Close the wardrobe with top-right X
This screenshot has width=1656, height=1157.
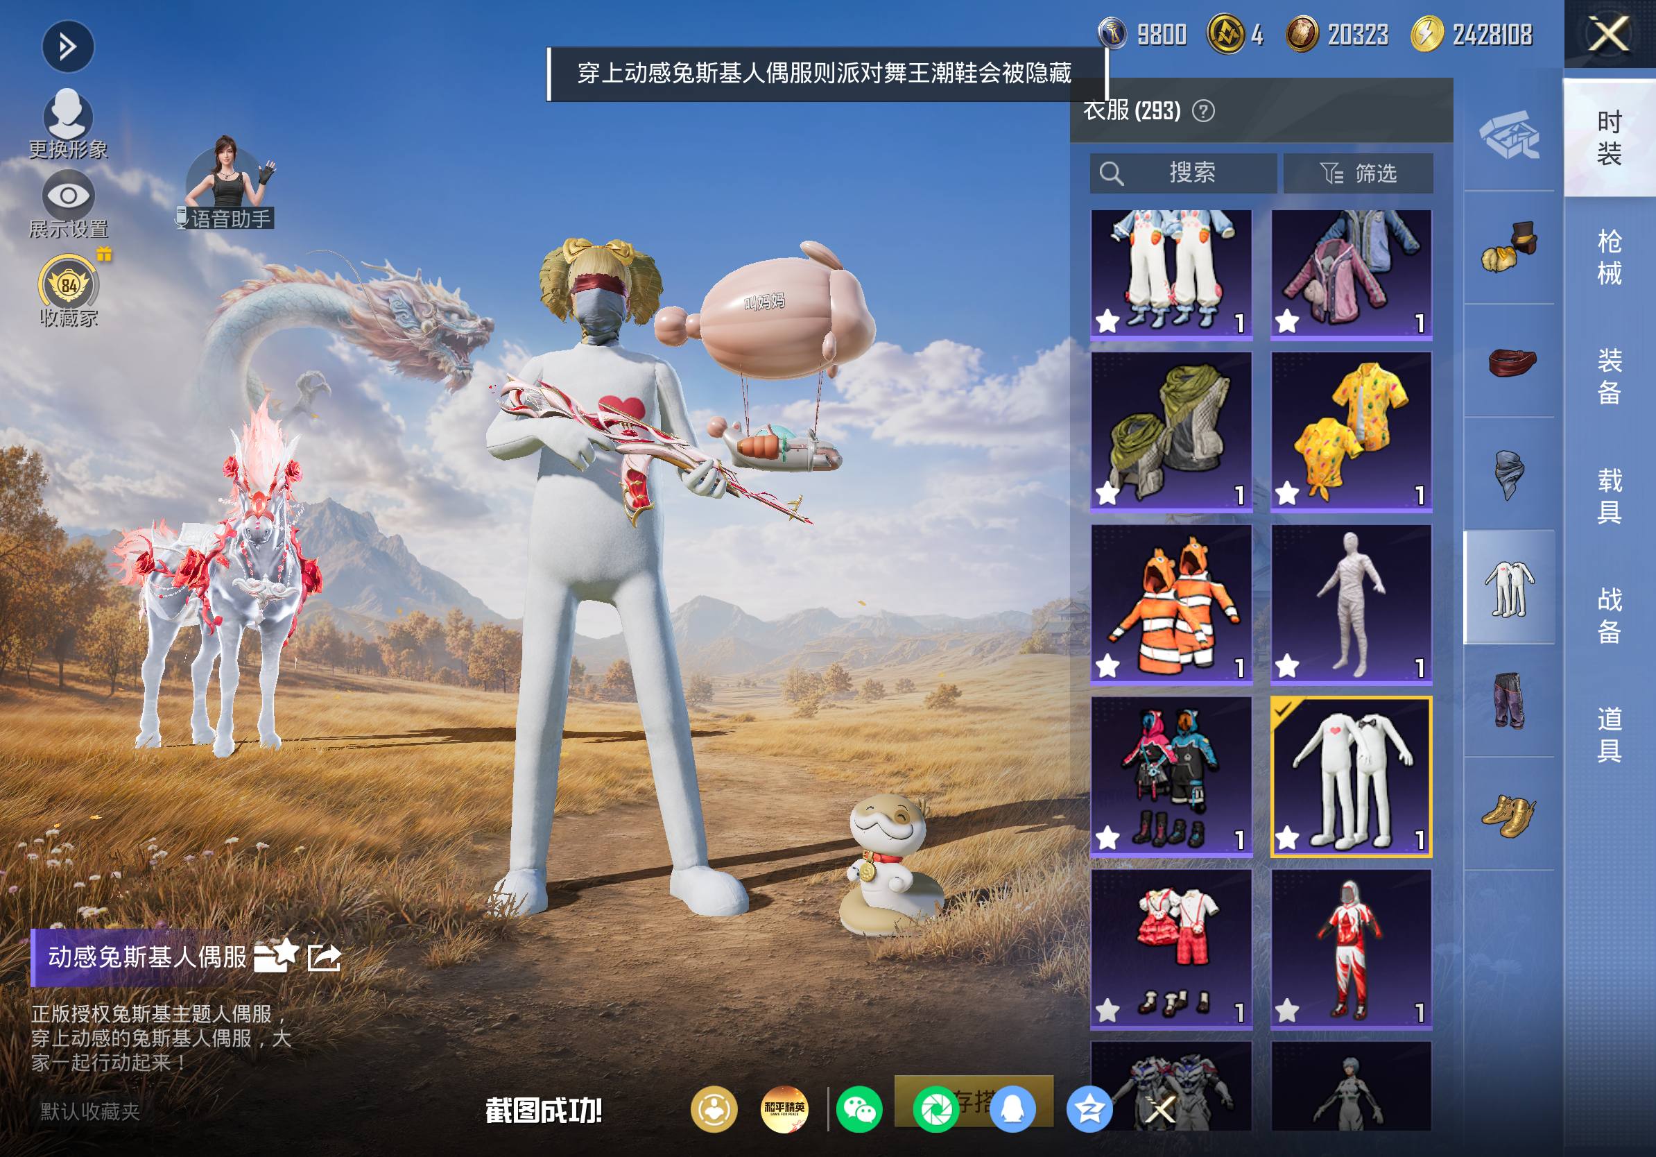click(1609, 35)
